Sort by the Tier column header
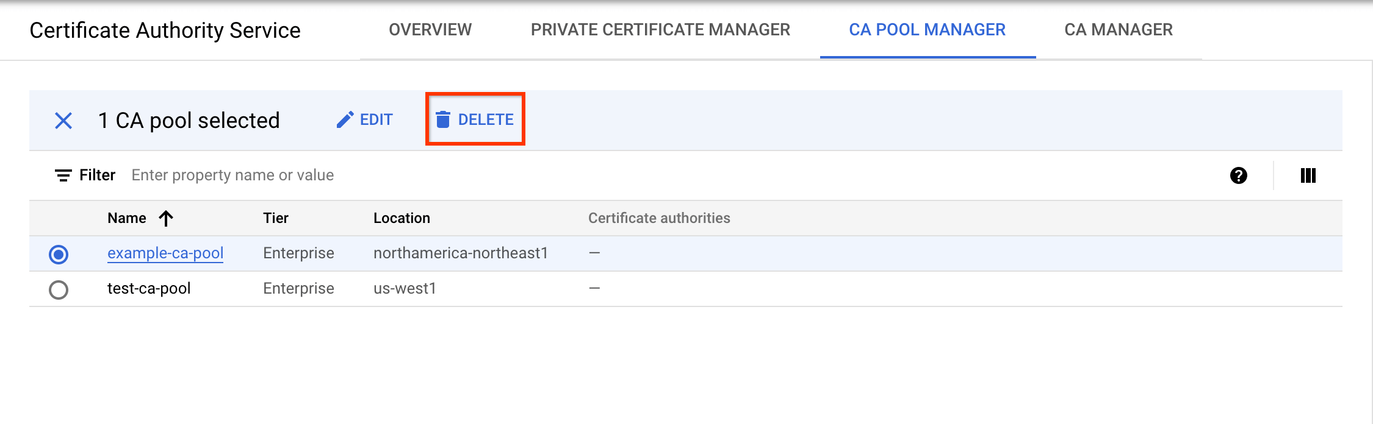Viewport: 1373px width, 424px height. (276, 218)
